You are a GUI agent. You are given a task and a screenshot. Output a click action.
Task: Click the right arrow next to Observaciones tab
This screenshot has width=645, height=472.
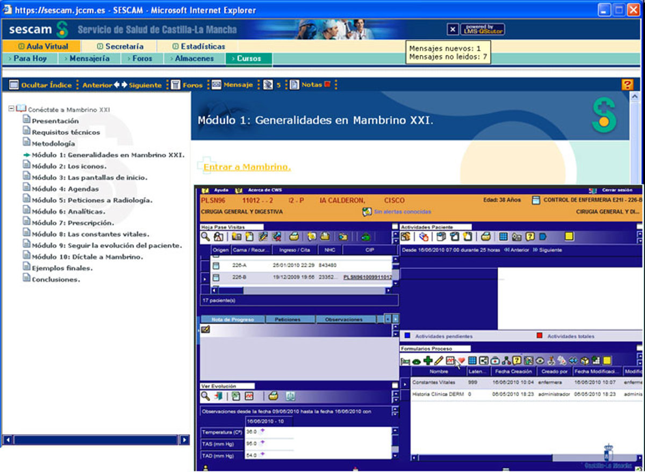[x=395, y=319]
